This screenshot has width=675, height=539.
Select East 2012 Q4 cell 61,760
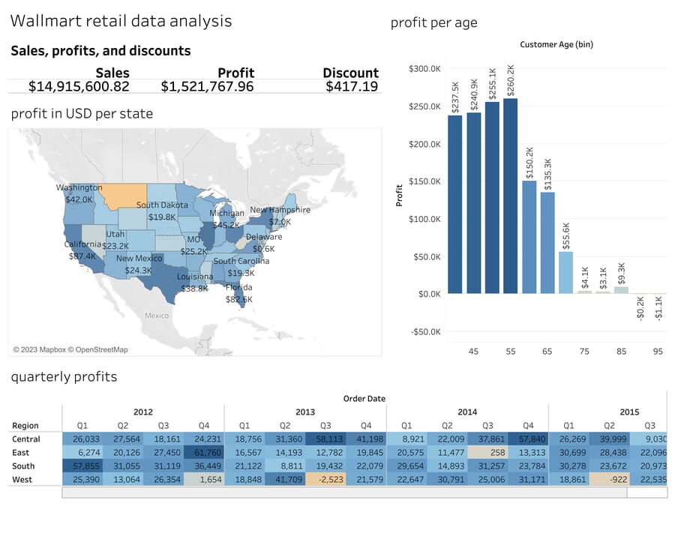pyautogui.click(x=204, y=453)
